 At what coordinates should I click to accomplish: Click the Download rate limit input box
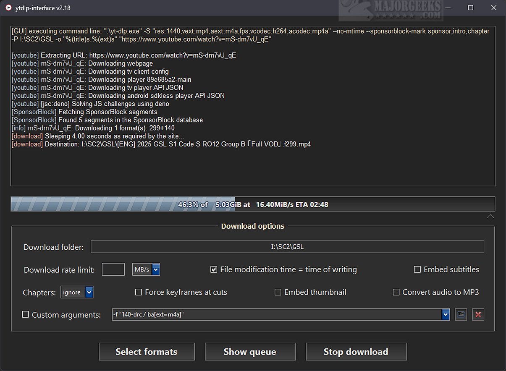coord(113,269)
